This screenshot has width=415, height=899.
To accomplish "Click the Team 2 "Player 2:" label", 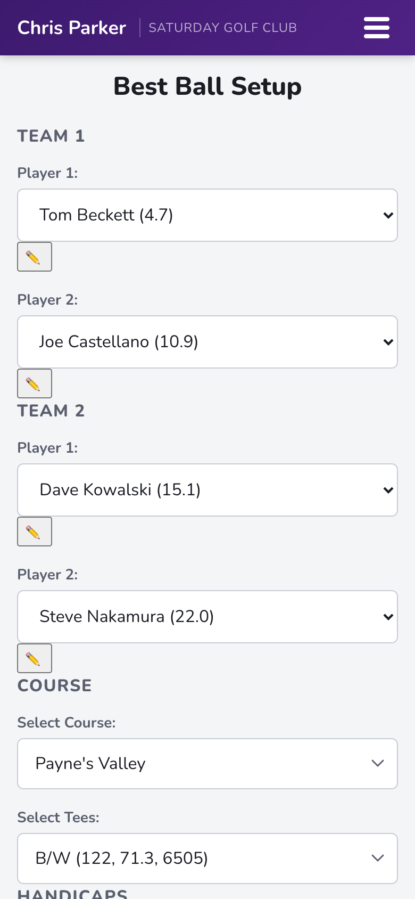I will 47,575.
